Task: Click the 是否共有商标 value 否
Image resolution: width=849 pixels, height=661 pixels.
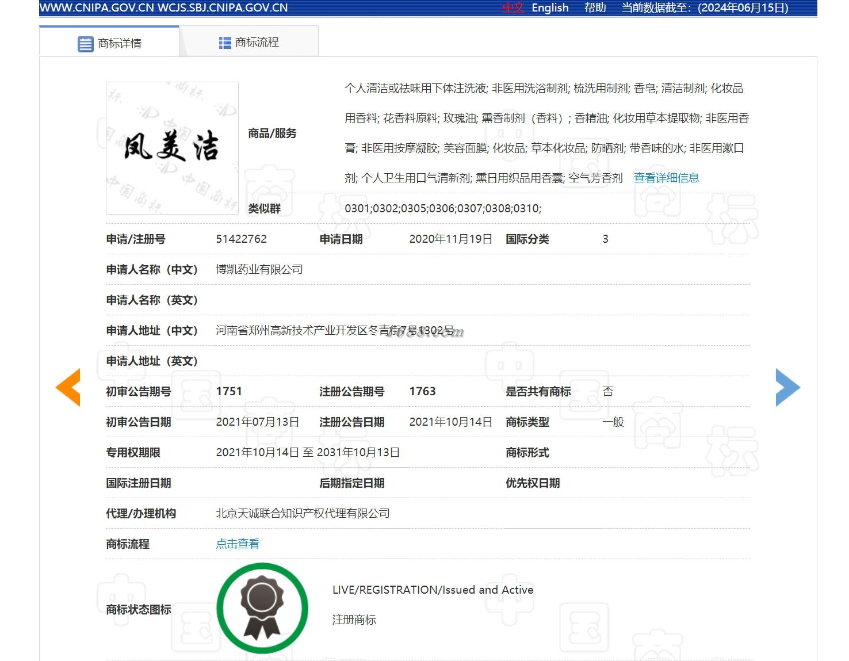Action: [608, 391]
